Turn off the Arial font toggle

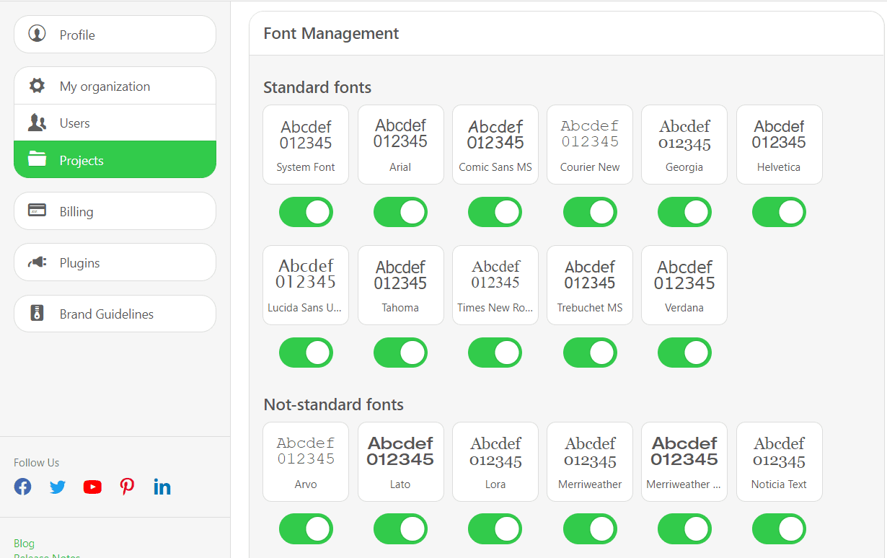[x=400, y=212]
